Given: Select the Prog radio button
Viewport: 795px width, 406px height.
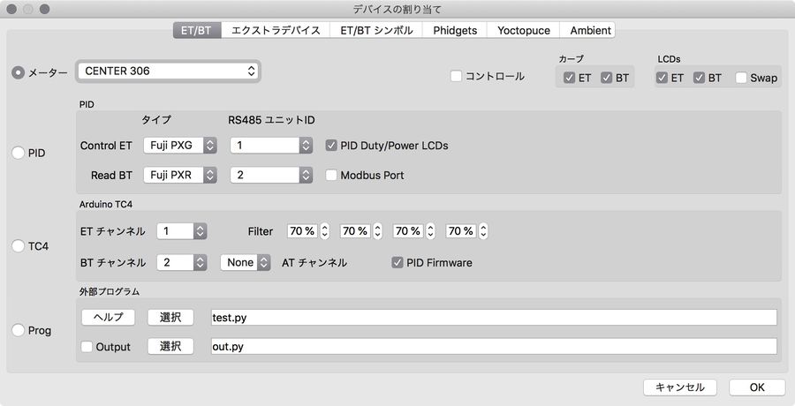Looking at the screenshot, I should (x=19, y=330).
